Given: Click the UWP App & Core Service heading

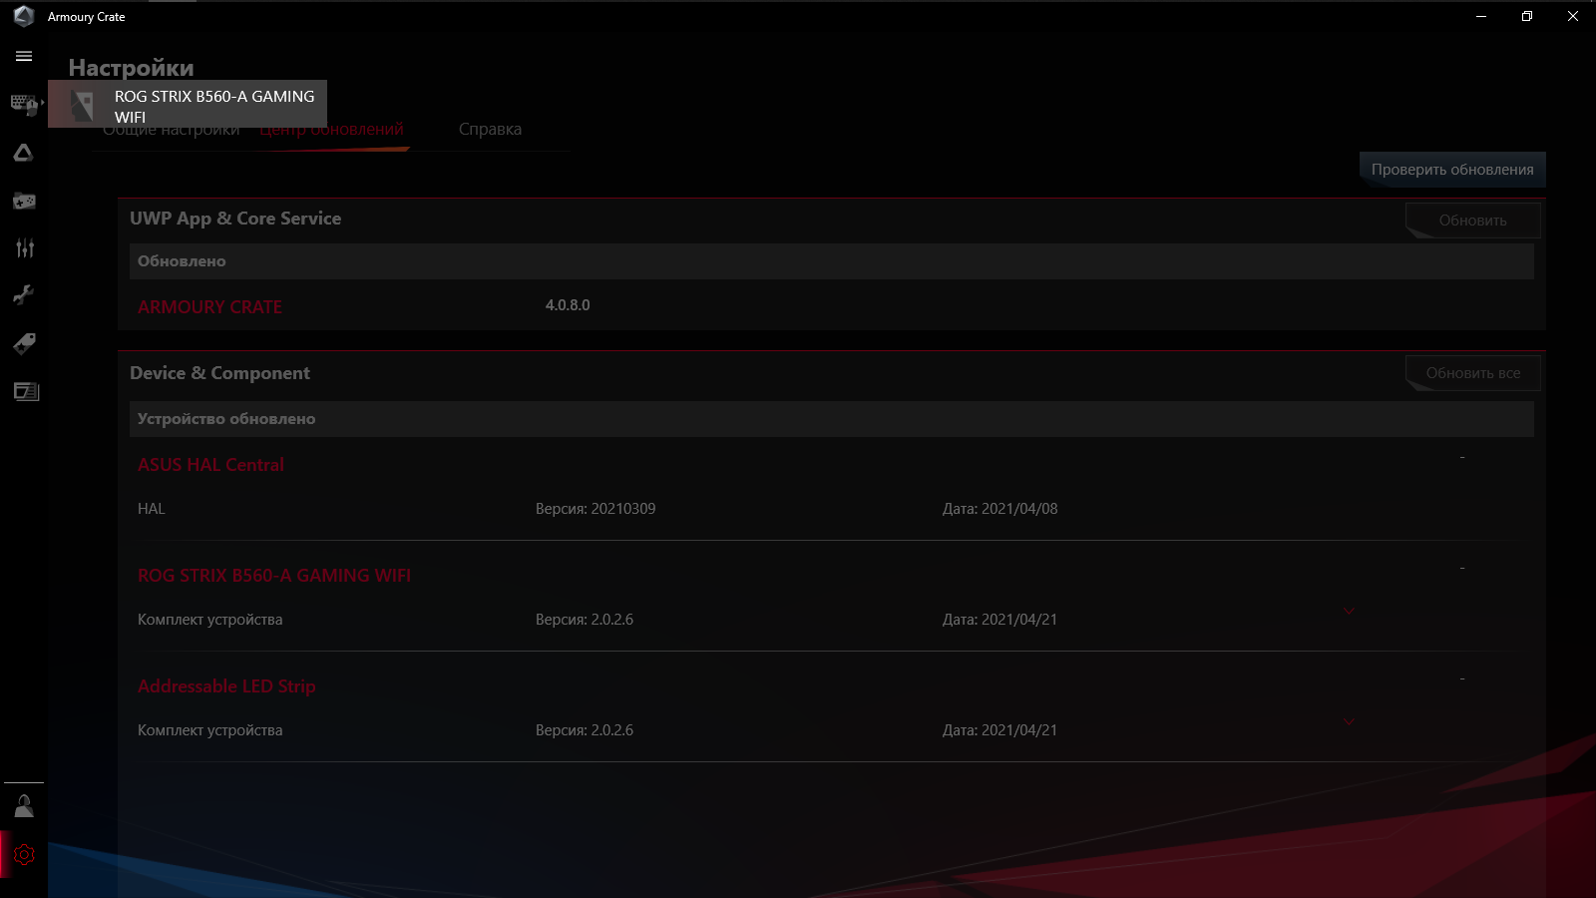Looking at the screenshot, I should click(235, 219).
